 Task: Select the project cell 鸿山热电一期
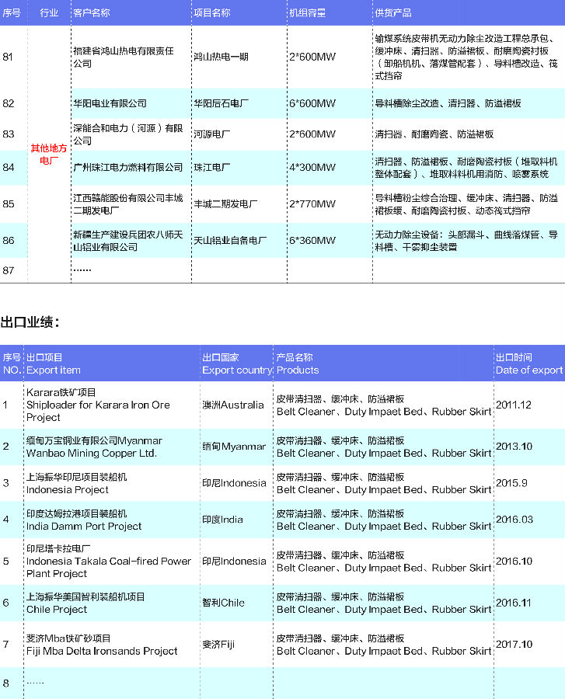pyautogui.click(x=221, y=57)
